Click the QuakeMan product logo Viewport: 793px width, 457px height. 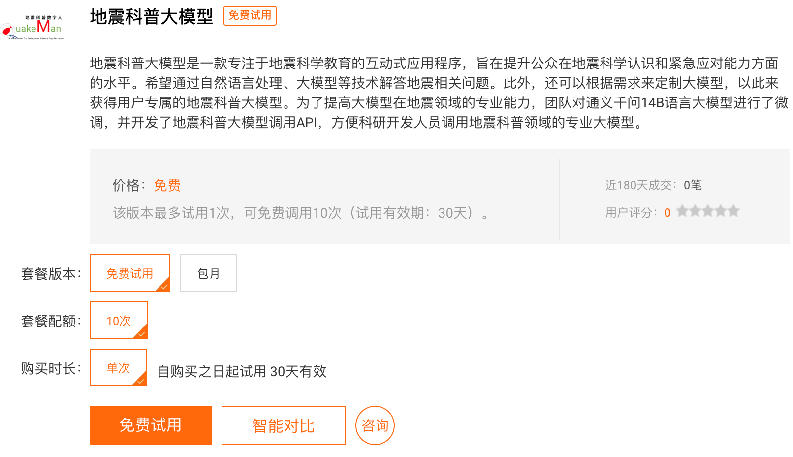pos(32,28)
